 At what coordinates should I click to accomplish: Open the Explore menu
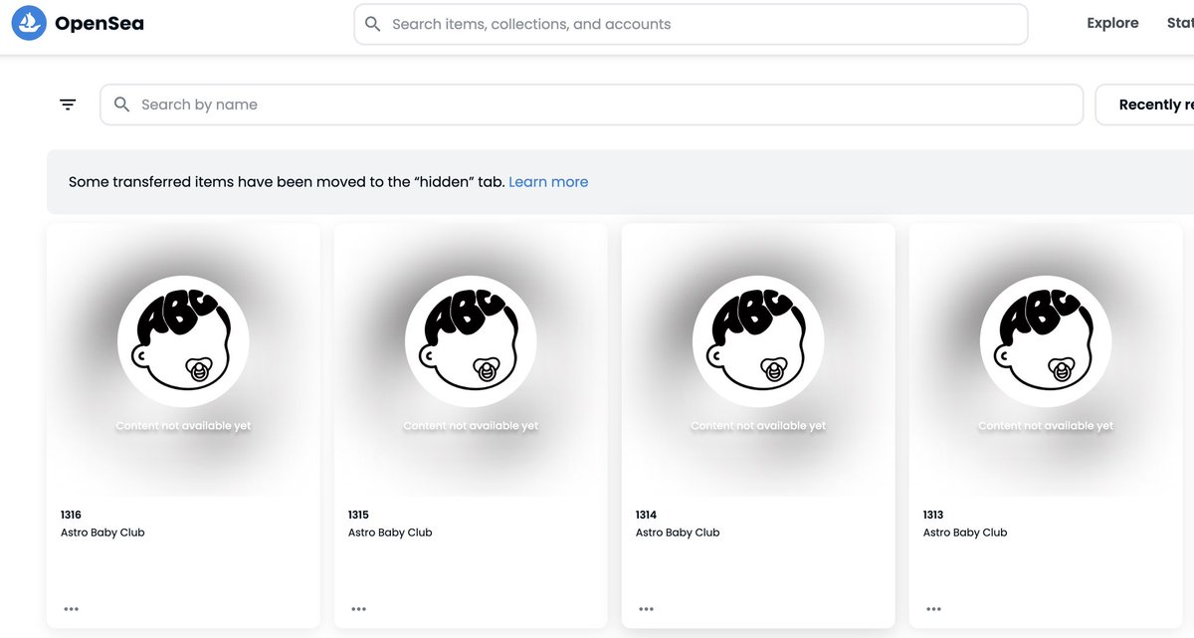(x=1112, y=23)
